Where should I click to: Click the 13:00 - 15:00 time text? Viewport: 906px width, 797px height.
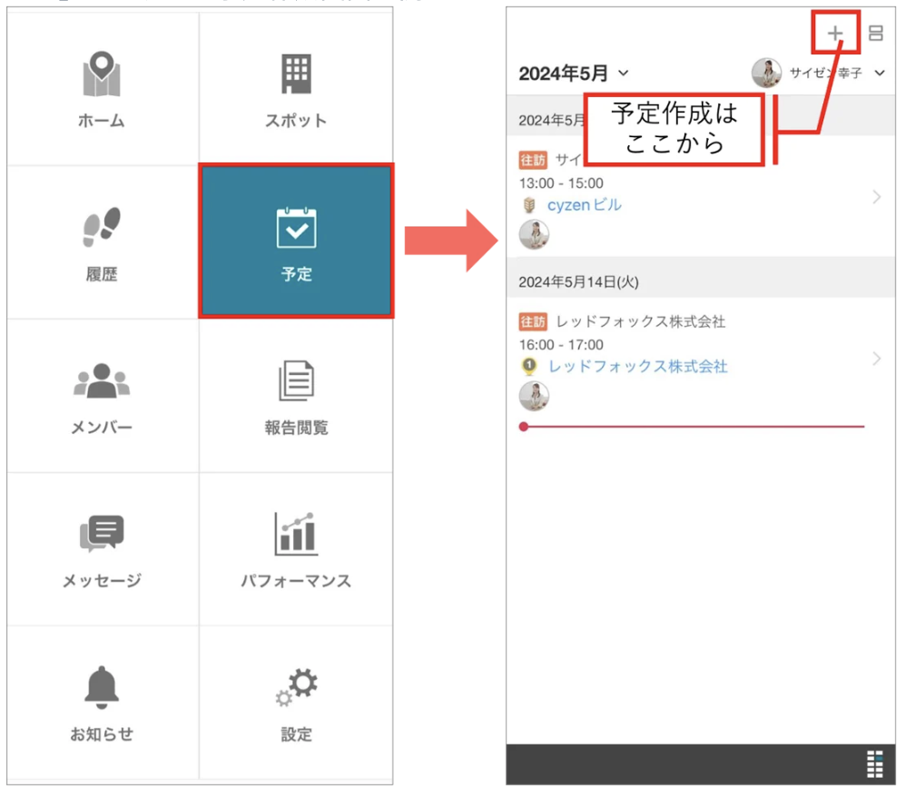[x=561, y=183]
